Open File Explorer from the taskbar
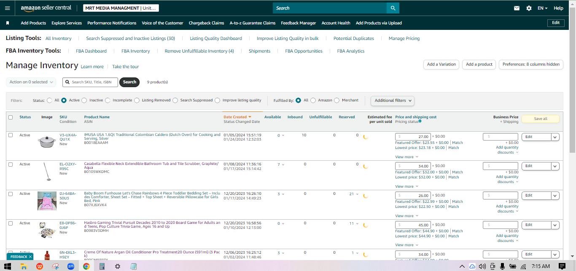 (x=24, y=266)
